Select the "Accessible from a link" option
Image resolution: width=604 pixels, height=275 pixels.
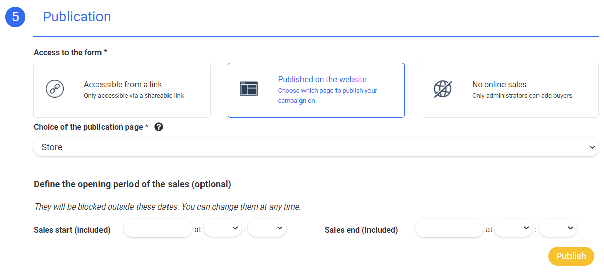coord(122,90)
